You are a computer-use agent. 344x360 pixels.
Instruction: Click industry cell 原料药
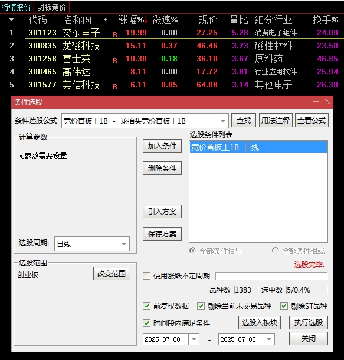coord(268,59)
